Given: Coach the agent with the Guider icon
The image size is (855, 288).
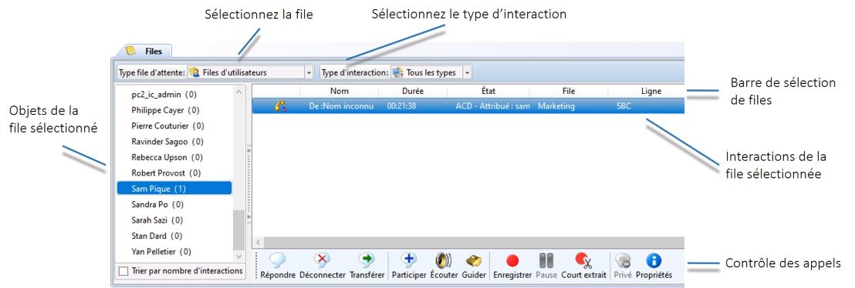Looking at the screenshot, I should click(x=473, y=261).
